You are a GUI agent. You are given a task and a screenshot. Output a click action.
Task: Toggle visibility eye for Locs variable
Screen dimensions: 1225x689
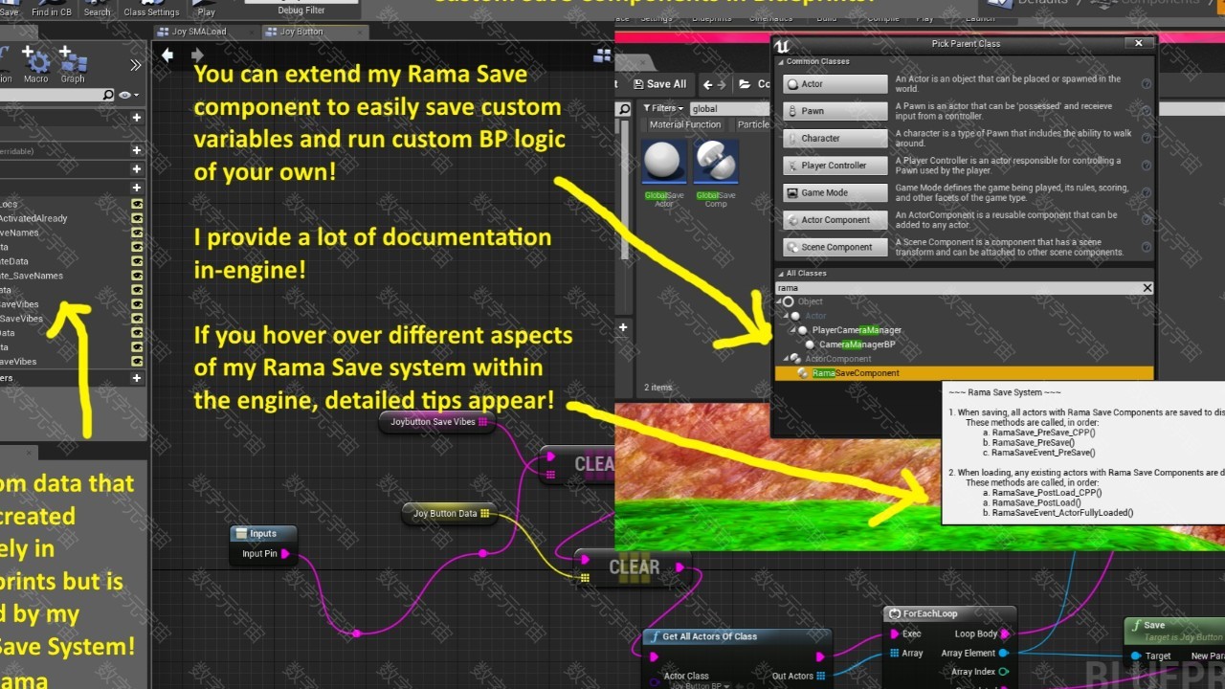(137, 204)
